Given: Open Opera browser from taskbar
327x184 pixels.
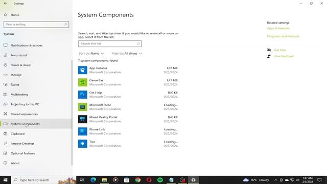Looking at the screenshot, I should point(149,180).
